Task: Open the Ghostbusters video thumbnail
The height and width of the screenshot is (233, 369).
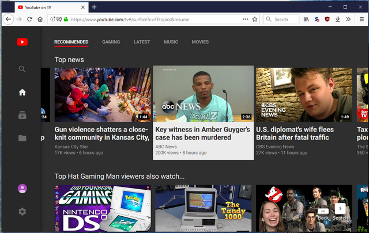Action: pyautogui.click(x=304, y=208)
